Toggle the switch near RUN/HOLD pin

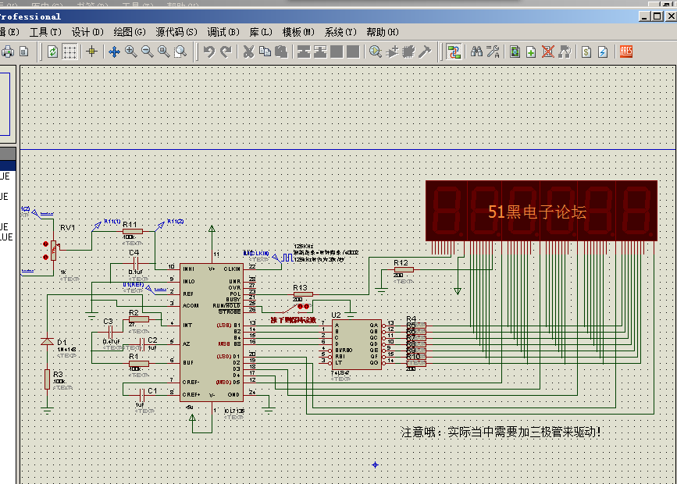pos(297,308)
